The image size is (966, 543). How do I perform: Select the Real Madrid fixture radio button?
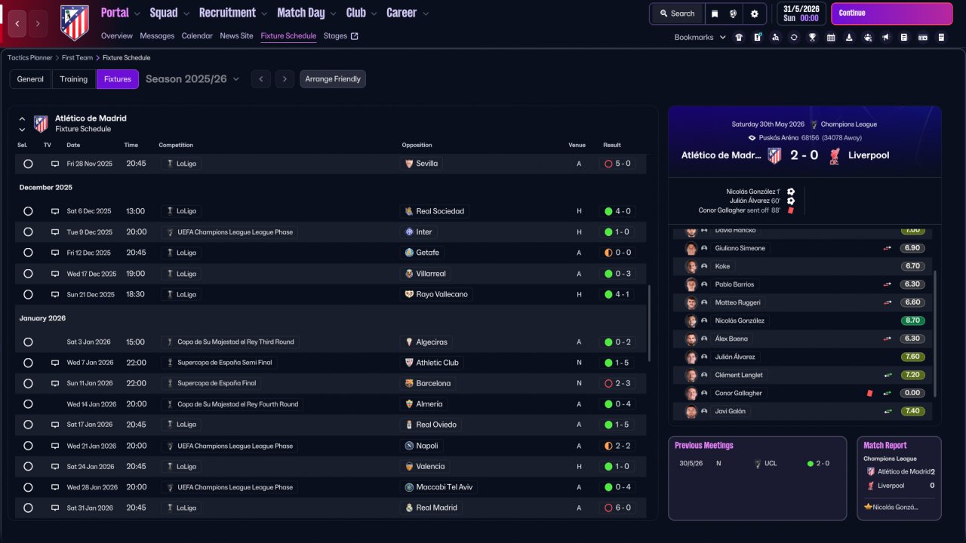28,508
